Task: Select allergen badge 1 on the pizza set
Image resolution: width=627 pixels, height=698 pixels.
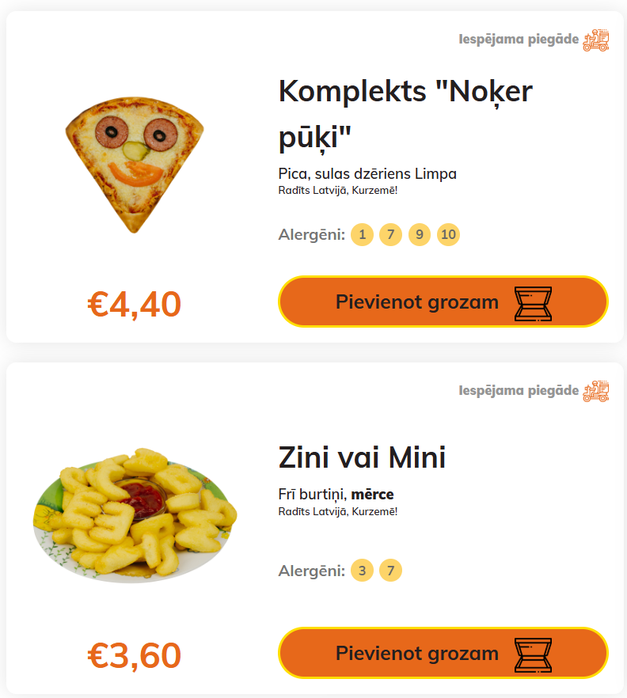Action: [362, 235]
